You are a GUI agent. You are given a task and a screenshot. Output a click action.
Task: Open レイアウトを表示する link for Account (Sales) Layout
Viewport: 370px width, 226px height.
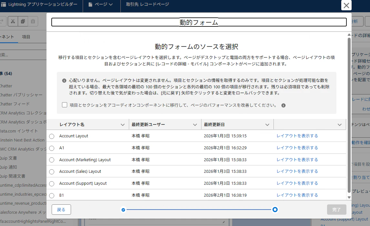click(297, 171)
